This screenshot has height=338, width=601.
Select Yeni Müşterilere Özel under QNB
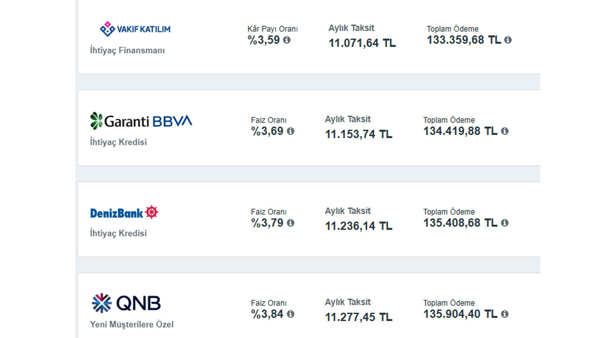(x=131, y=324)
